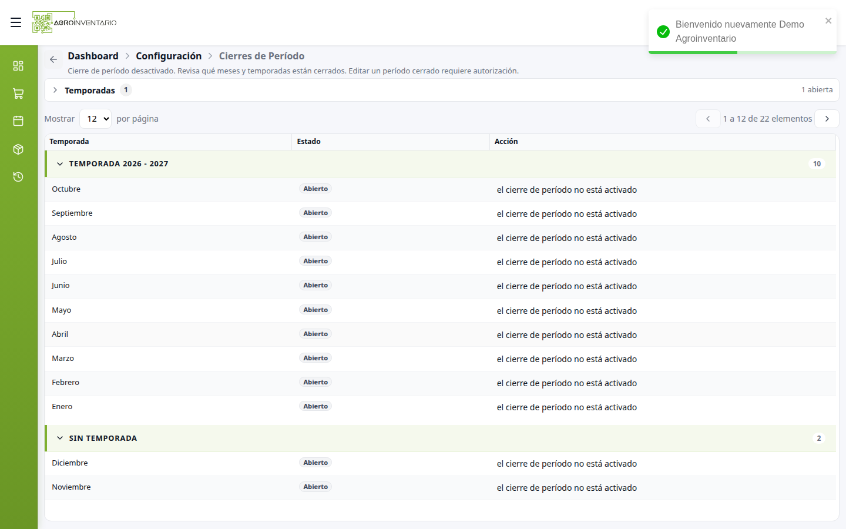Expand the Temporadas panel
The image size is (846, 529).
(55, 90)
